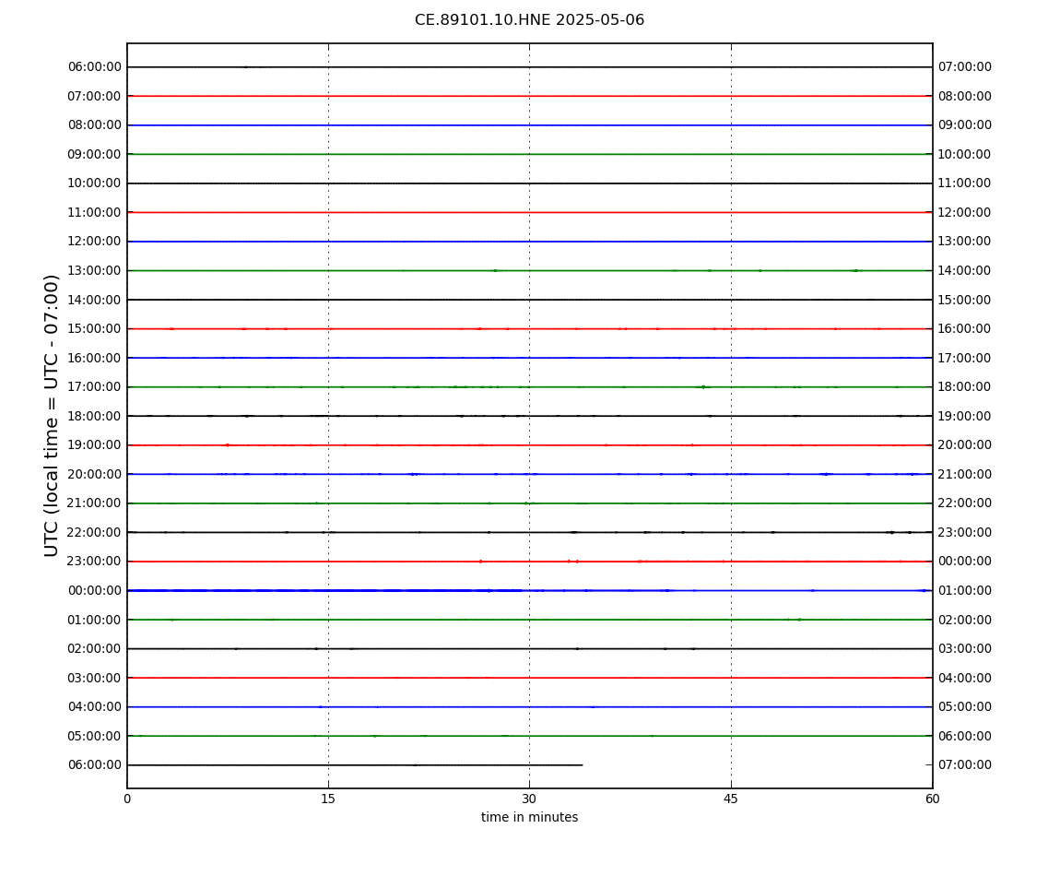Click the right 05:00:00 local time label
Image resolution: width=1060 pixels, height=876 pixels.
pos(965,707)
